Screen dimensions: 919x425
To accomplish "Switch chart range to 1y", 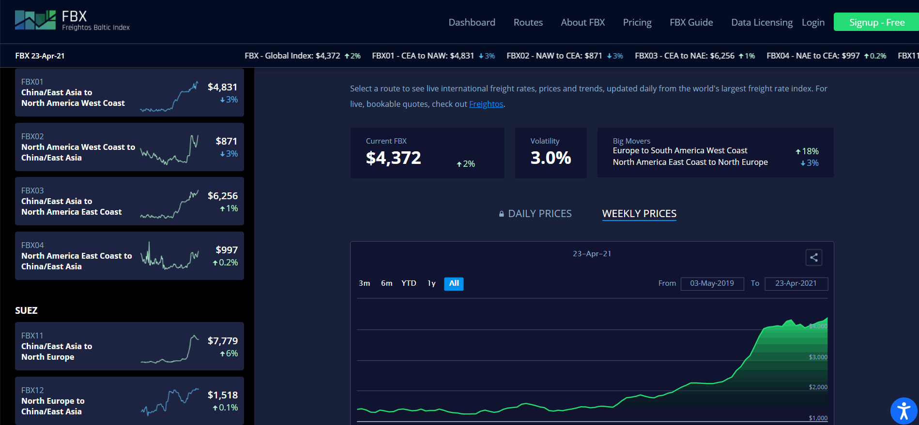I will click(x=431, y=283).
